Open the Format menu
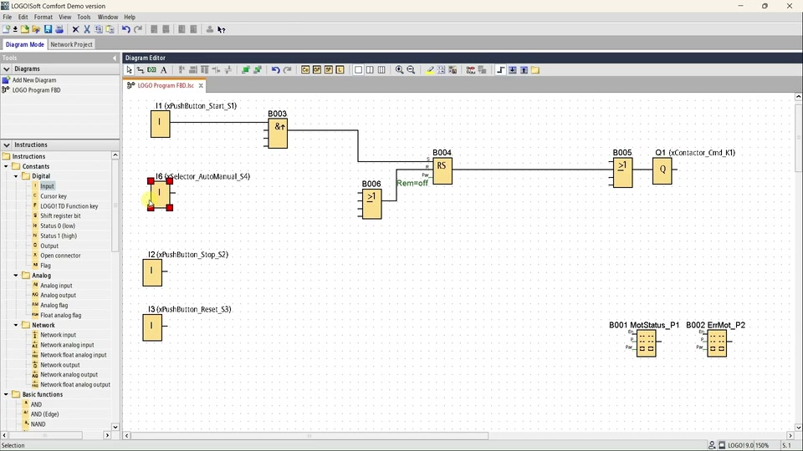The height and width of the screenshot is (451, 803). click(43, 17)
